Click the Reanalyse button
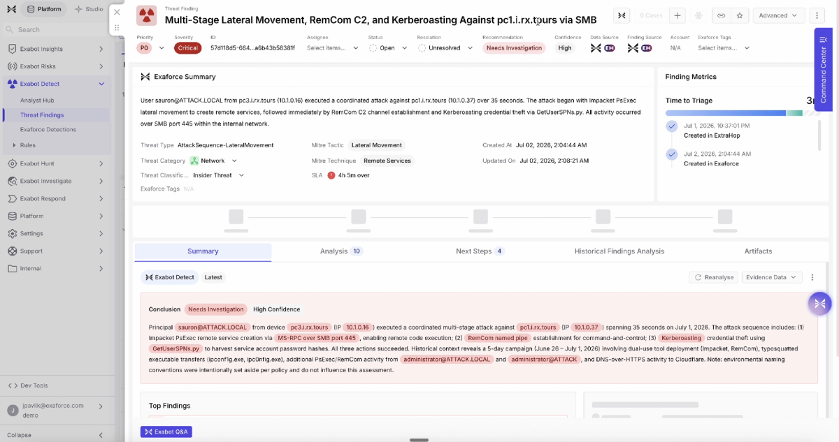The image size is (839, 442). (714, 277)
